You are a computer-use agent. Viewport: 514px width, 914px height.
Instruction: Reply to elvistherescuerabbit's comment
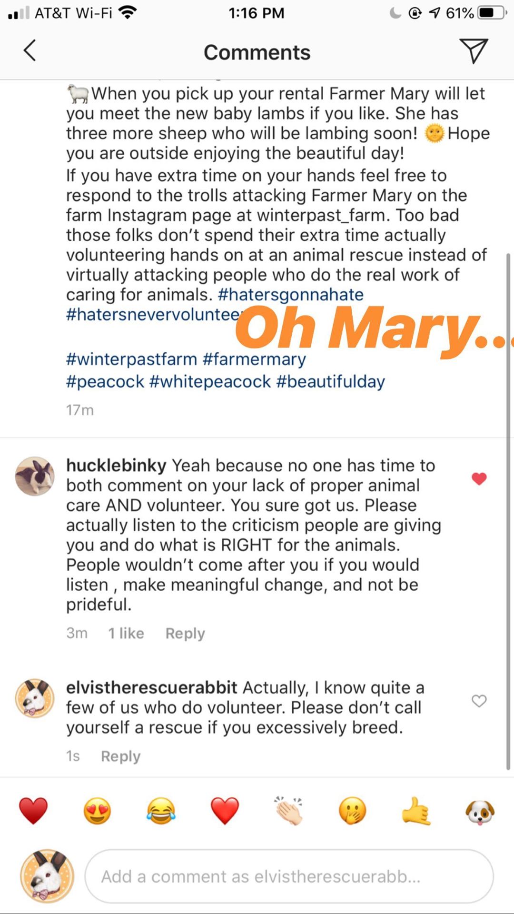coord(120,756)
